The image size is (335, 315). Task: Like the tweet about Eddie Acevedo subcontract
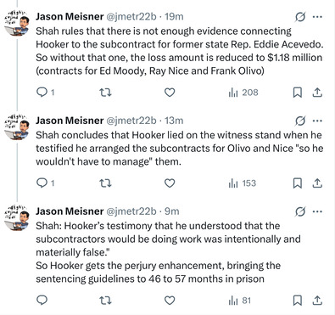coord(170,93)
